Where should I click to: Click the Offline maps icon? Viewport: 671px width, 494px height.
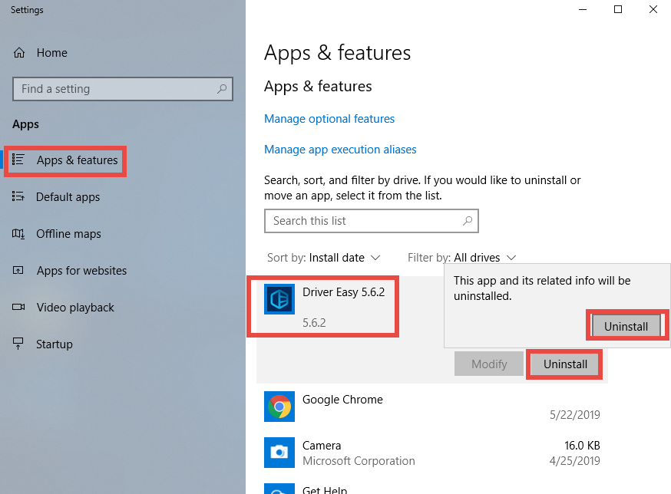point(18,233)
